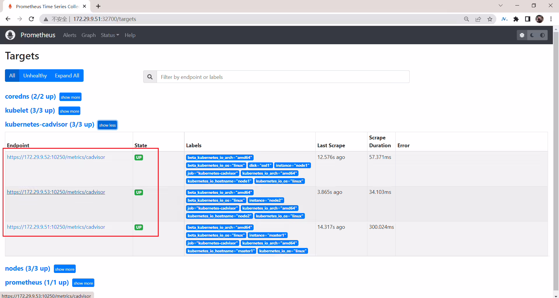This screenshot has width=559, height=298.
Task: Show only Unhealthy targets
Action: 35,76
